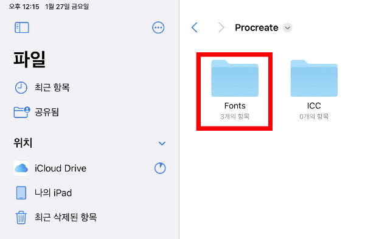This screenshot has width=365, height=239.
Task: Collapse the 위치 section chevron
Action: [162, 144]
